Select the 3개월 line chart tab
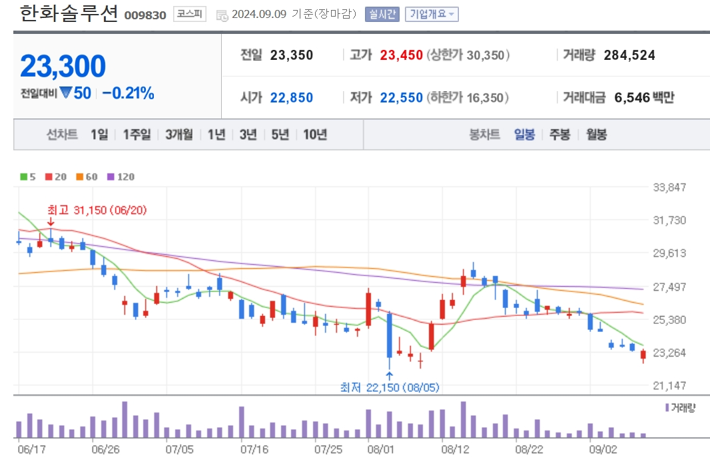710x465 pixels. tap(179, 134)
